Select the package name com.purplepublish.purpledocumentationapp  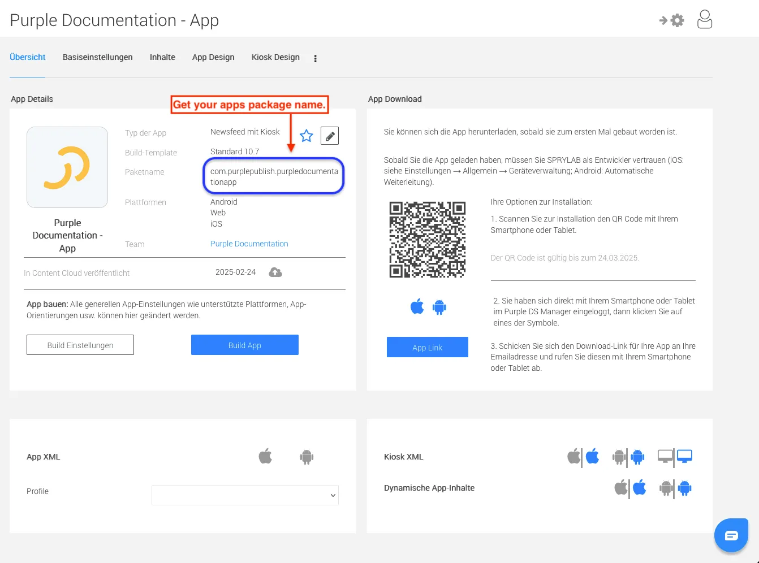pyautogui.click(x=274, y=176)
